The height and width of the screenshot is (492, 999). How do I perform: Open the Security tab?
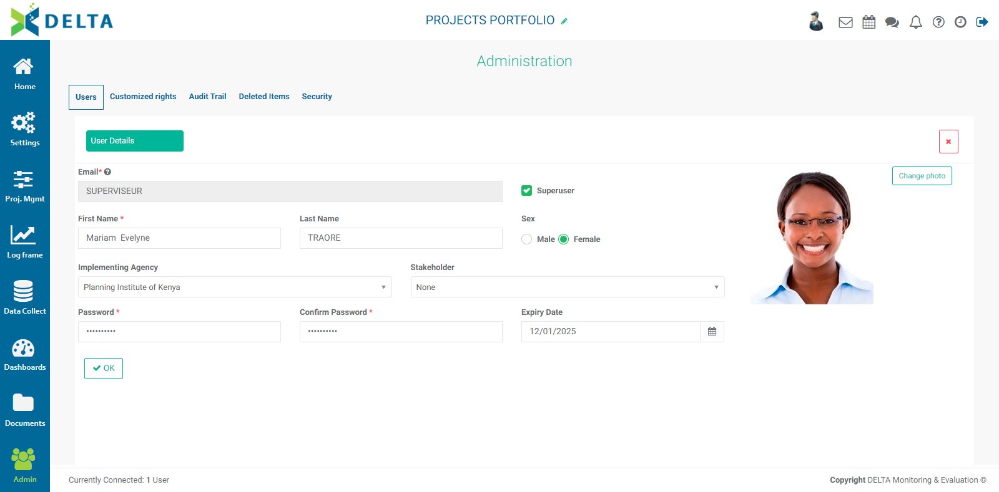pyautogui.click(x=317, y=97)
